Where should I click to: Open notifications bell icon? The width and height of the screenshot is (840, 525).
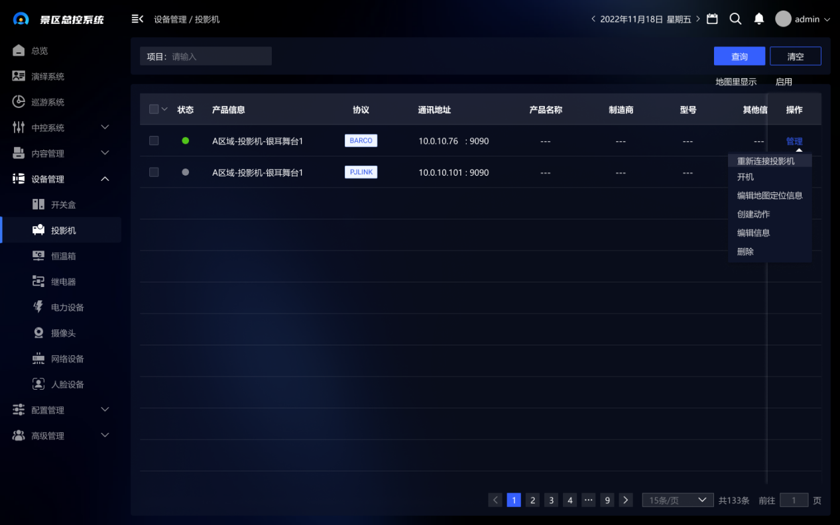(x=759, y=19)
